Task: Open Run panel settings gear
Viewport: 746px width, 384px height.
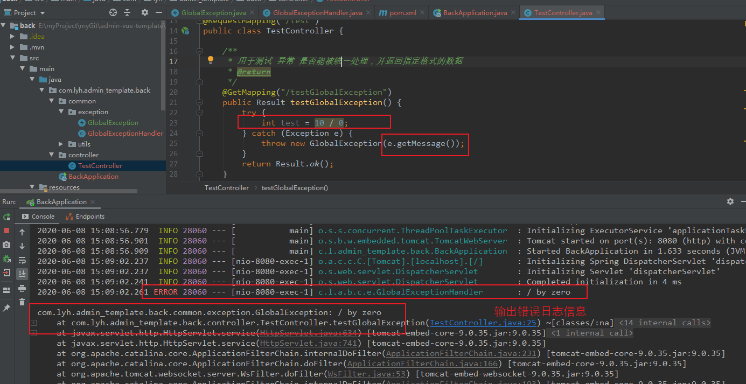Action: click(x=730, y=201)
